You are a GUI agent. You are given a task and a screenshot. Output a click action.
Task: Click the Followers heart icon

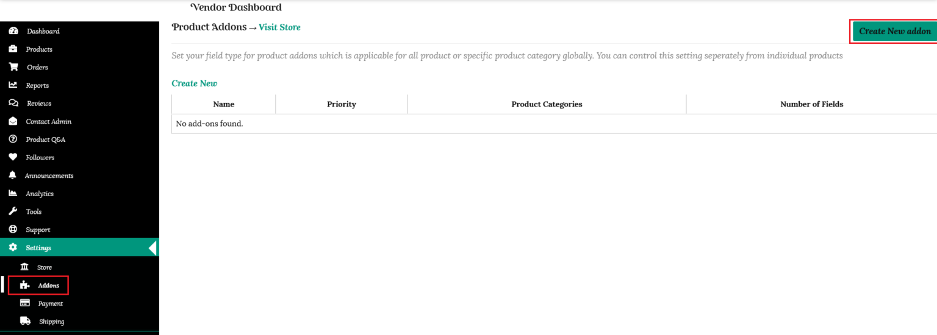click(x=13, y=157)
